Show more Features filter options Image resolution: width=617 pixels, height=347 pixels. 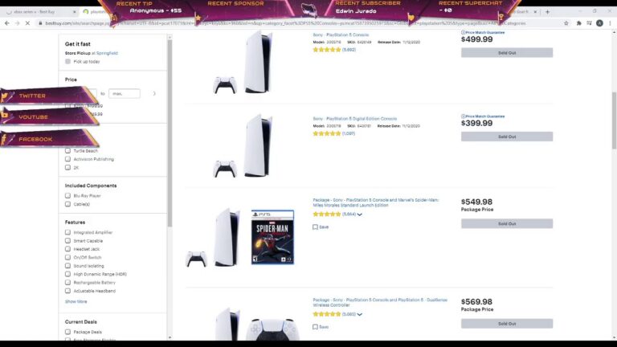click(76, 301)
